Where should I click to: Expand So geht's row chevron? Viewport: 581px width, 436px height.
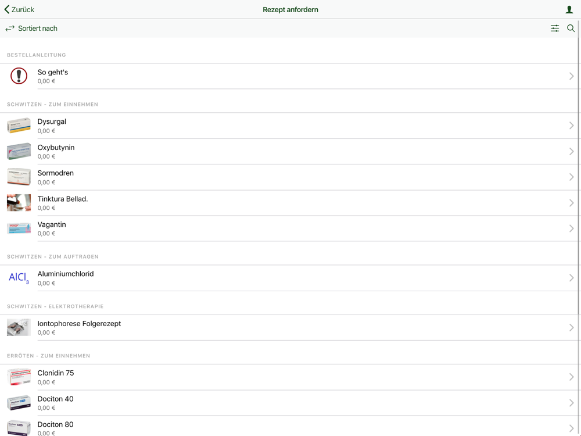[571, 76]
